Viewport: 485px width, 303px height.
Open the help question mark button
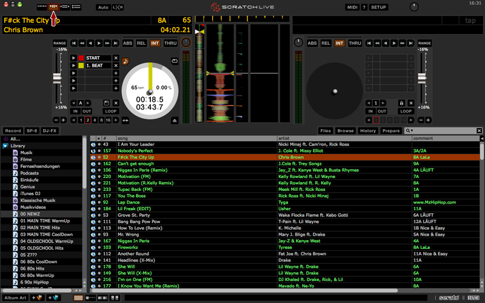pyautogui.click(x=364, y=7)
